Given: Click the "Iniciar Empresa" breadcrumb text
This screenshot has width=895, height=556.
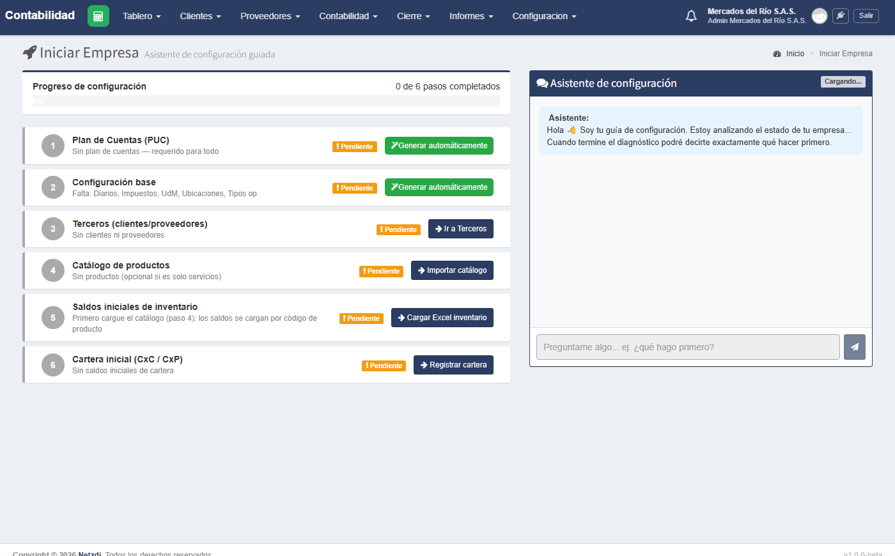Looking at the screenshot, I should tap(846, 54).
